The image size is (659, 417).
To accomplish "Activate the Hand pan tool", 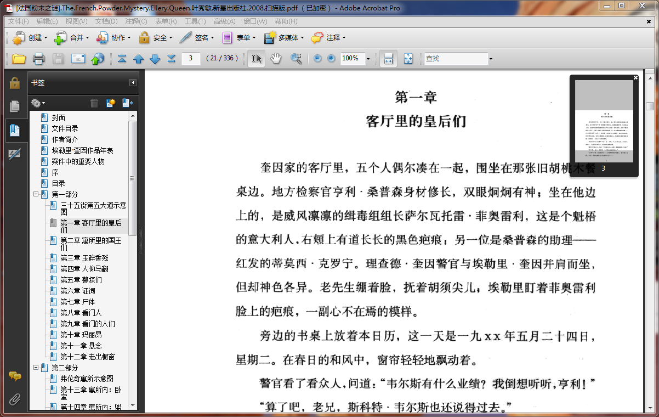I will tap(276, 59).
